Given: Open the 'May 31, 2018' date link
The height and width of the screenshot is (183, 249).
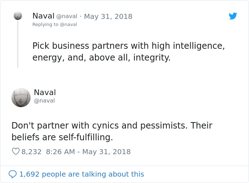Looking at the screenshot, I should [108, 16].
